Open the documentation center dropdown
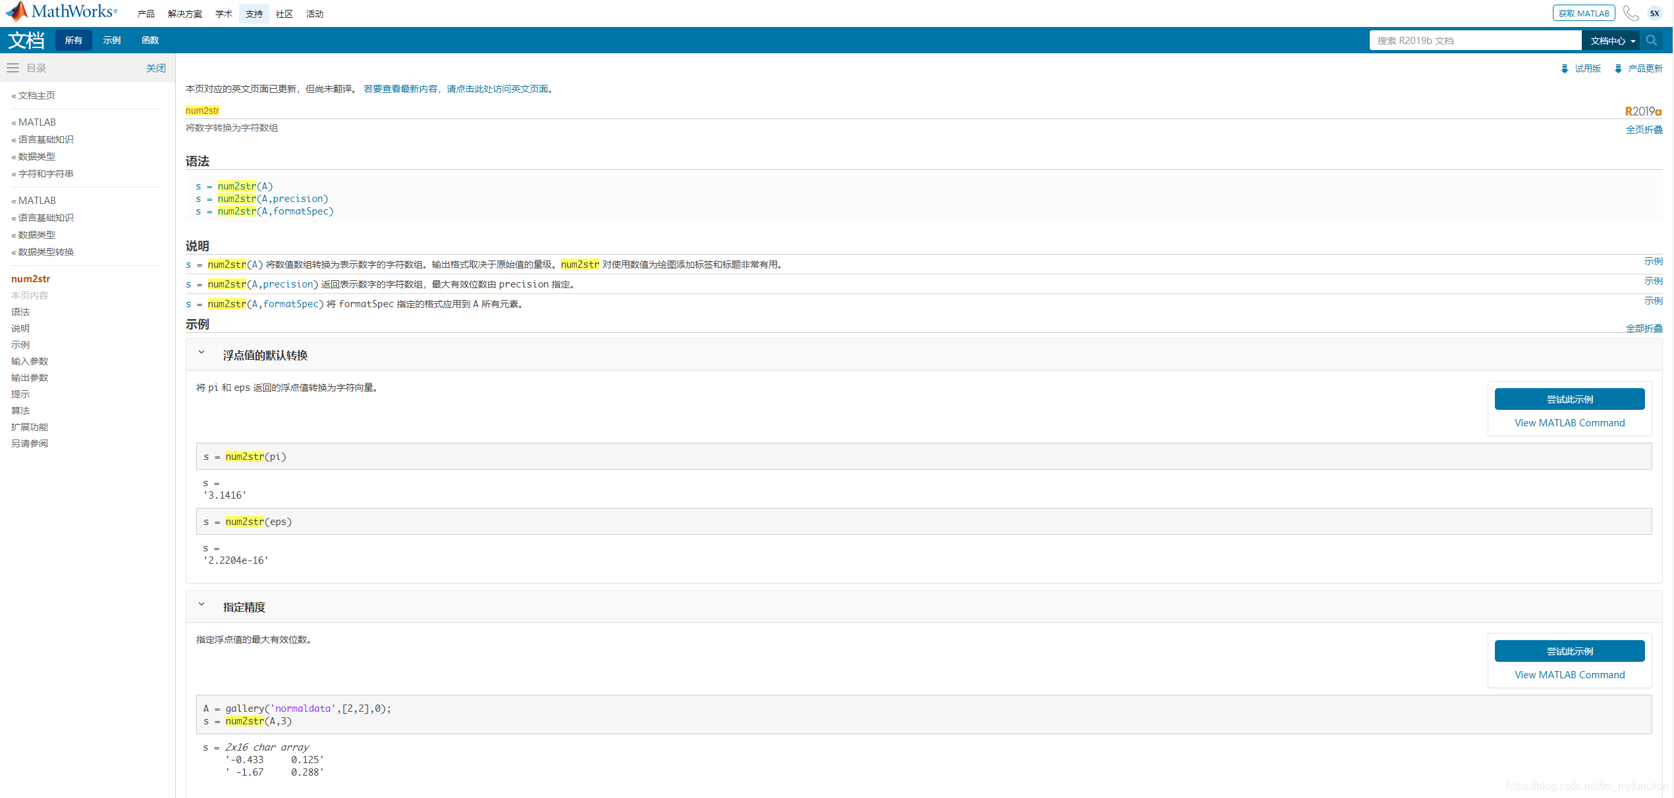This screenshot has width=1674, height=798. tap(1612, 41)
